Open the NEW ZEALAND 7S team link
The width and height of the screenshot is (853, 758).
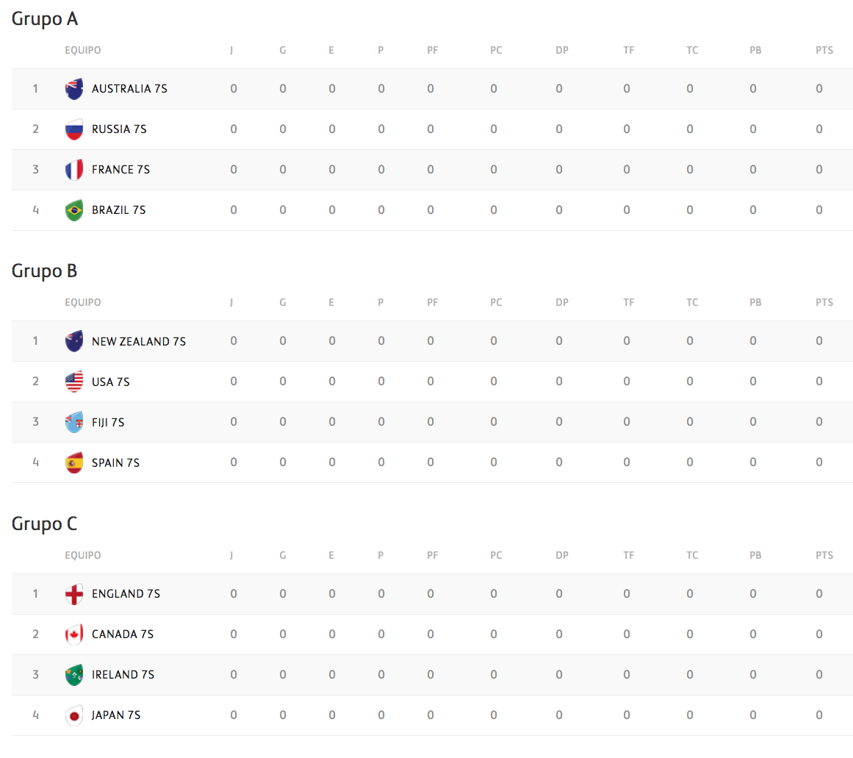(139, 341)
